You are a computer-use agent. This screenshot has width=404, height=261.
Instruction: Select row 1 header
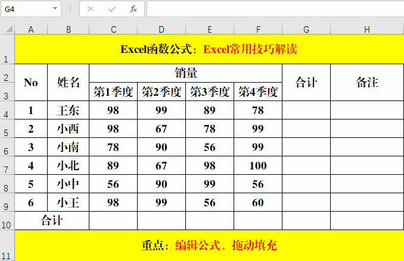(7, 49)
